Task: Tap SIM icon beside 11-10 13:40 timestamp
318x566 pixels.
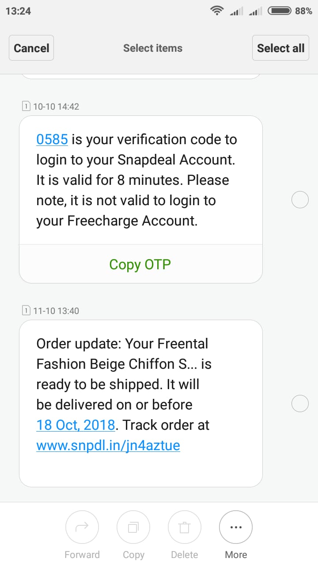Action: click(26, 310)
